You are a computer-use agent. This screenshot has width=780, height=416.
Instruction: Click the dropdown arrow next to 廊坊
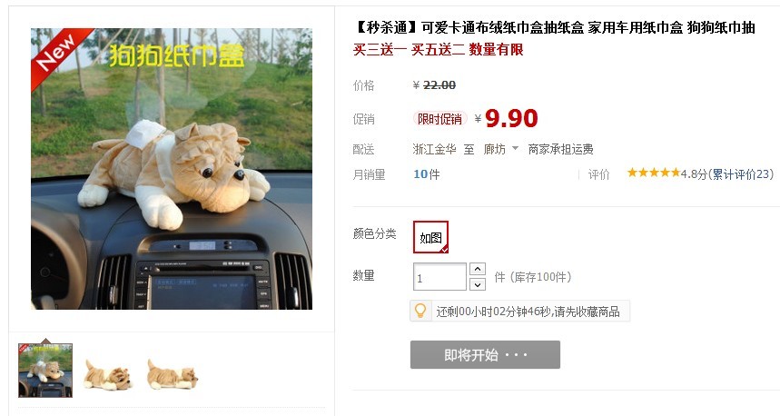click(x=516, y=148)
